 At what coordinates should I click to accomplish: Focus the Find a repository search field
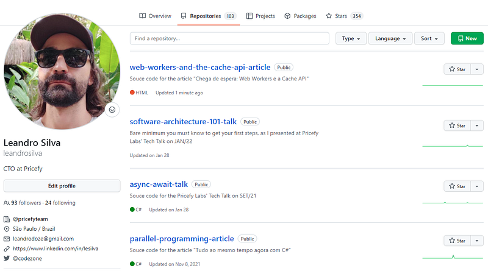[x=230, y=38]
